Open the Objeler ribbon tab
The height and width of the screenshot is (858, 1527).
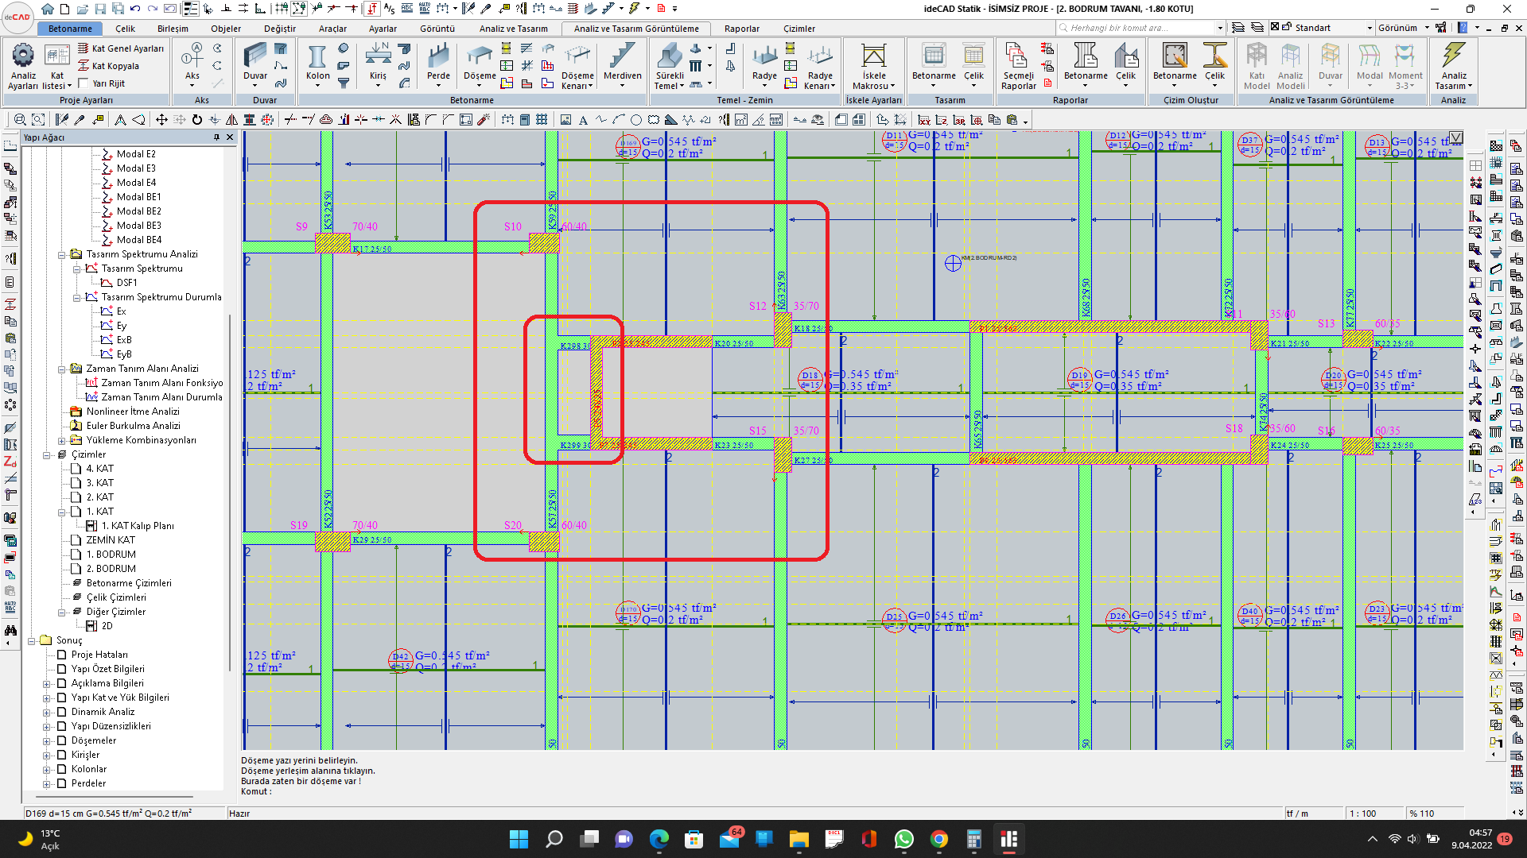point(226,29)
